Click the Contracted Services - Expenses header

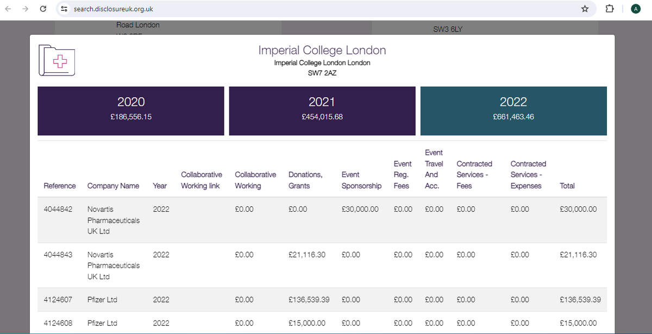coord(528,175)
